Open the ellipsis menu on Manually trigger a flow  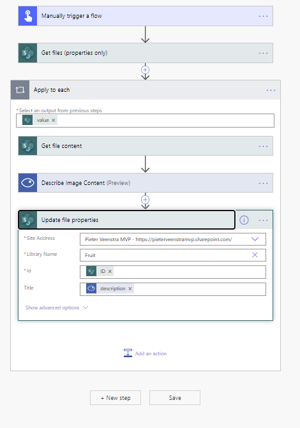[263, 16]
